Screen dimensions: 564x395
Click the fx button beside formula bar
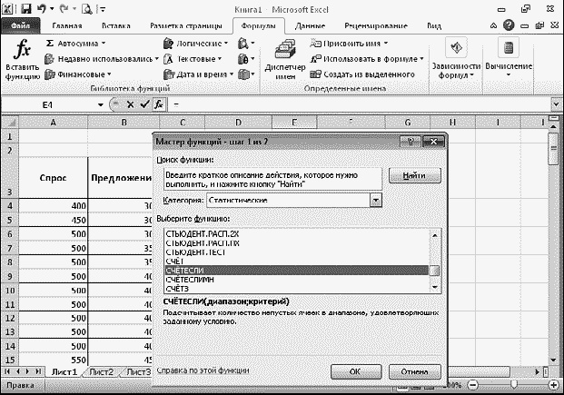[157, 104]
